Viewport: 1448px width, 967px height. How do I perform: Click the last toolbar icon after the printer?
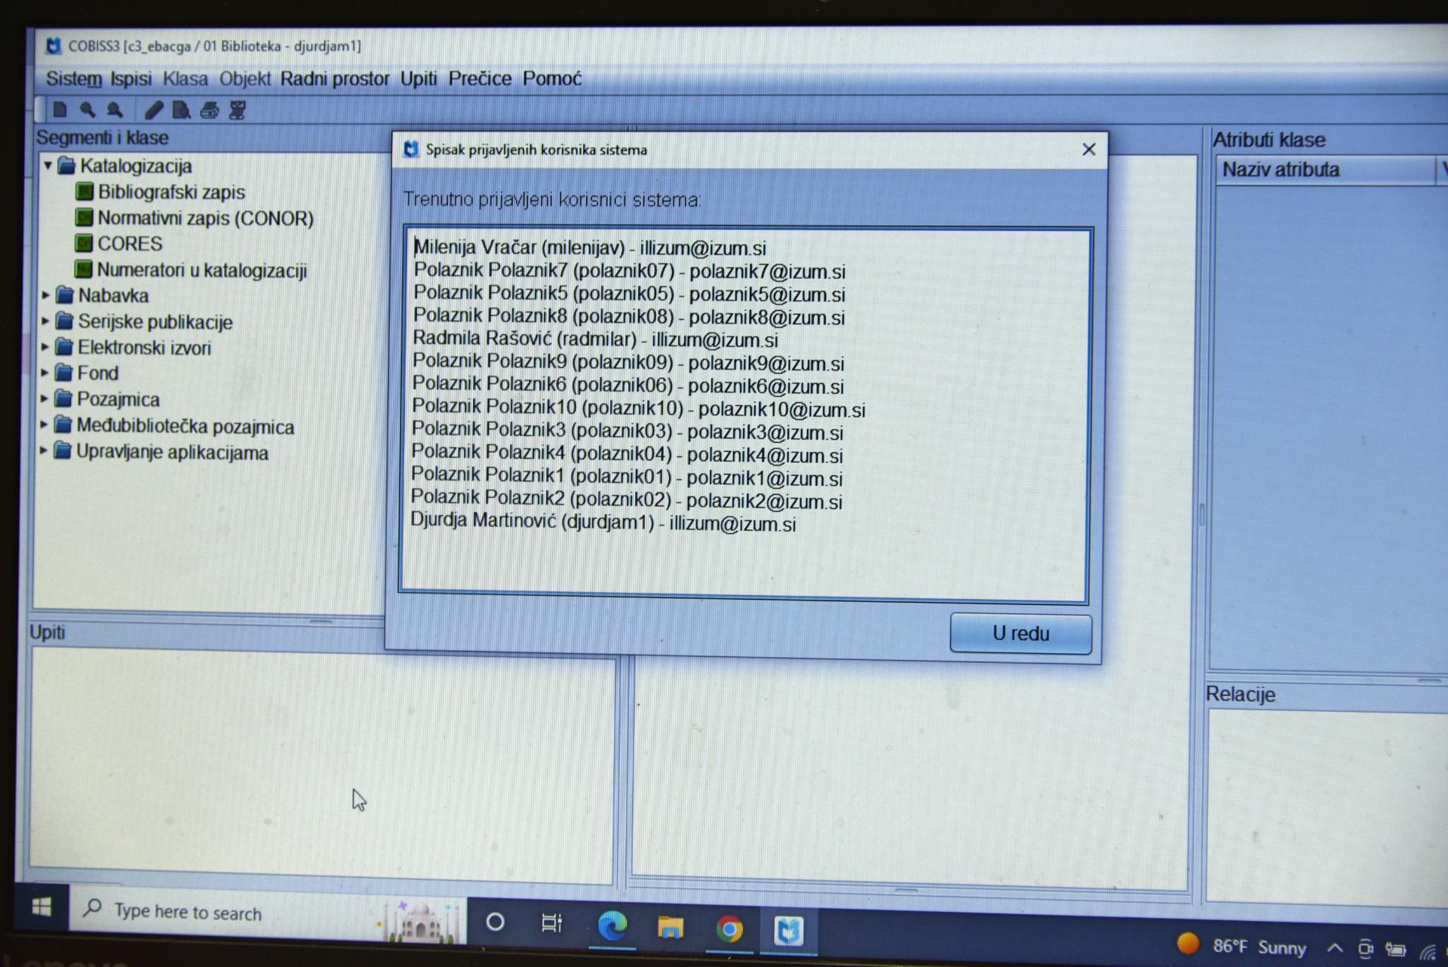click(x=238, y=111)
